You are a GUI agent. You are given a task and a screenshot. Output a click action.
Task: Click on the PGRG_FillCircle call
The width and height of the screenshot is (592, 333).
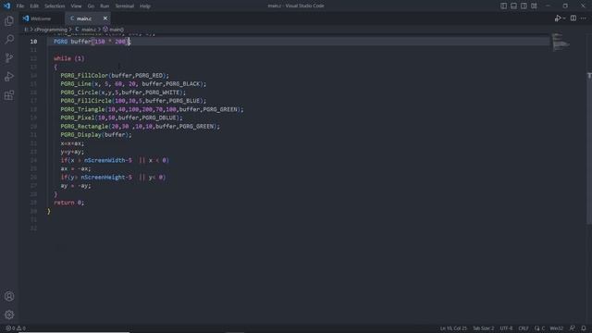[x=133, y=101]
